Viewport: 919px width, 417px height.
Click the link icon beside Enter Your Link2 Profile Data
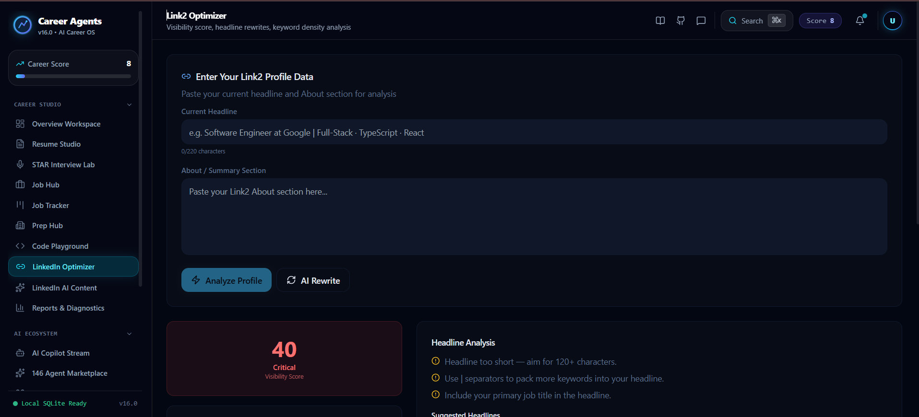pyautogui.click(x=186, y=76)
